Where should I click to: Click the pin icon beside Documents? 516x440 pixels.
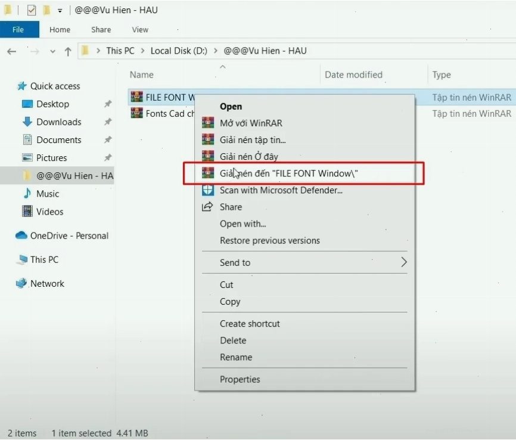[x=108, y=140]
